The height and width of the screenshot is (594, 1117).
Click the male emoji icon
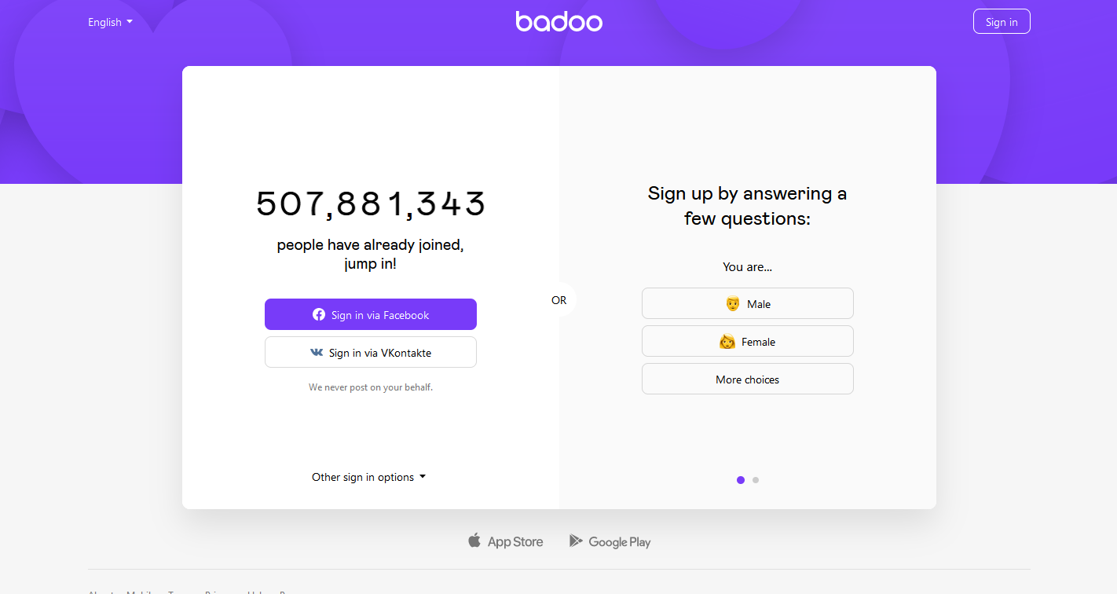(733, 303)
